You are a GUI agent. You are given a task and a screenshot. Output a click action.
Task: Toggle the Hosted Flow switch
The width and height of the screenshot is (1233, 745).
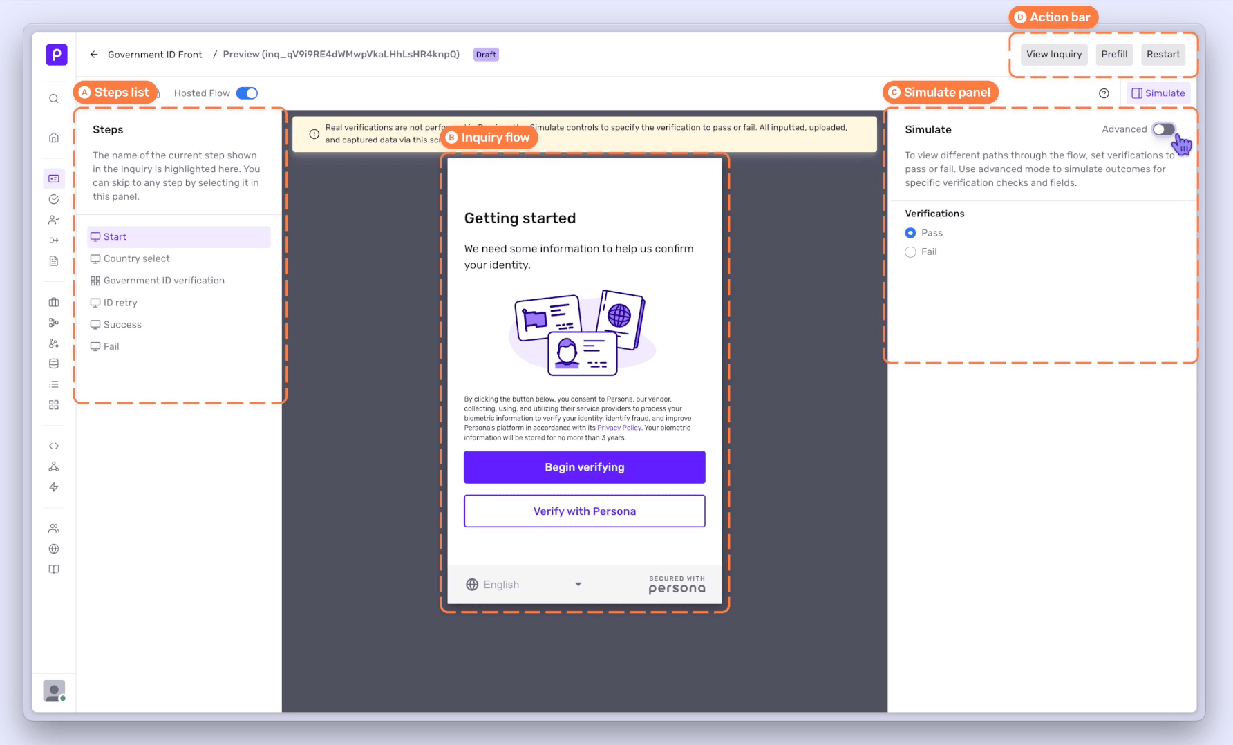coord(247,93)
